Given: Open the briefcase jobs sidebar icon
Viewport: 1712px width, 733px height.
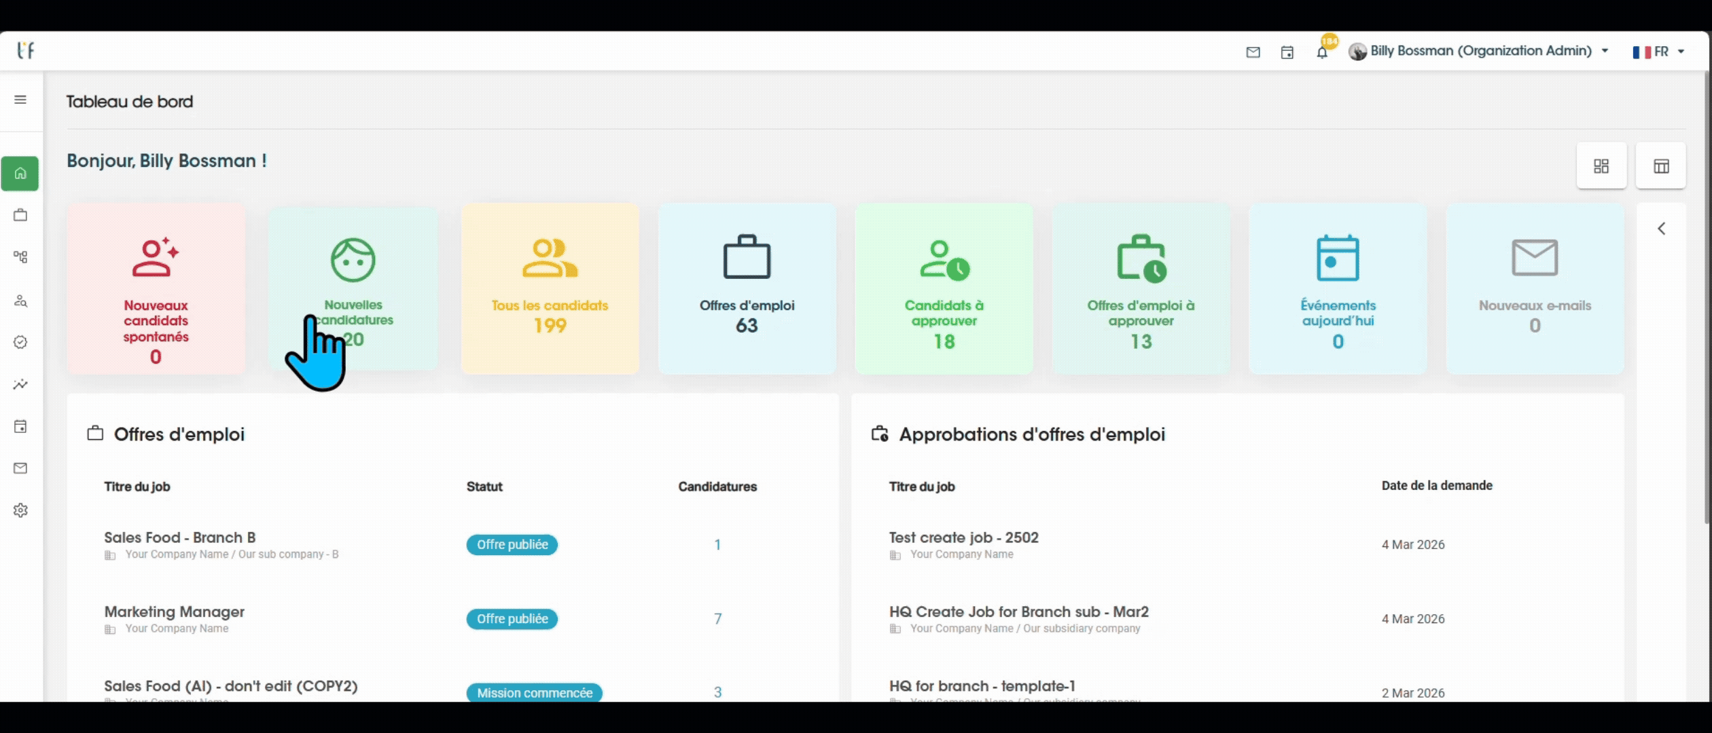Looking at the screenshot, I should tap(20, 215).
